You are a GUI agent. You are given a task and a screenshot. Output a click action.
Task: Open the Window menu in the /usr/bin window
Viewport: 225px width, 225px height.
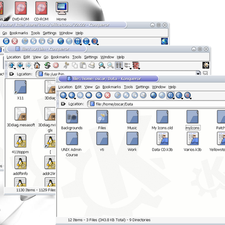[107, 57]
